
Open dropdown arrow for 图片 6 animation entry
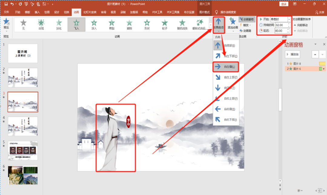click(324, 69)
